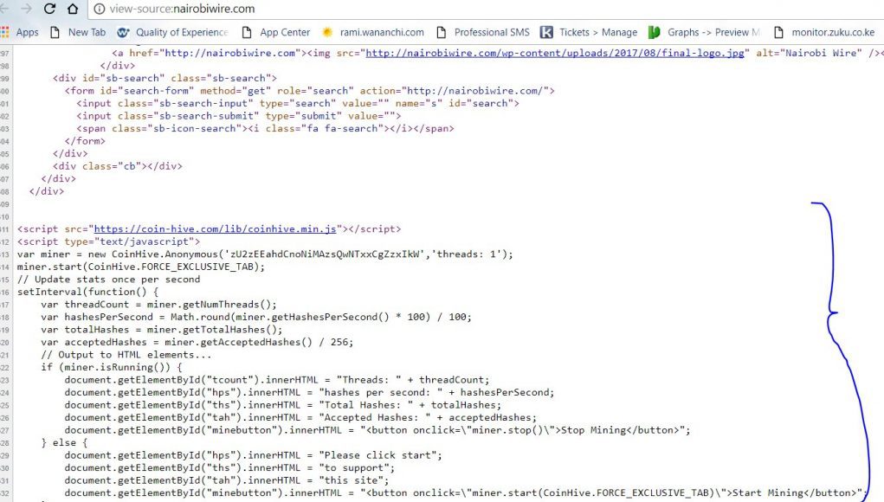The width and height of the screenshot is (884, 502).
Task: Click the browser forward arrow
Action: coord(26,9)
